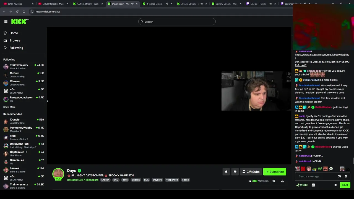This screenshot has height=199, width=354.
Task: Click the webcam overlay in stream
Action: [256, 91]
